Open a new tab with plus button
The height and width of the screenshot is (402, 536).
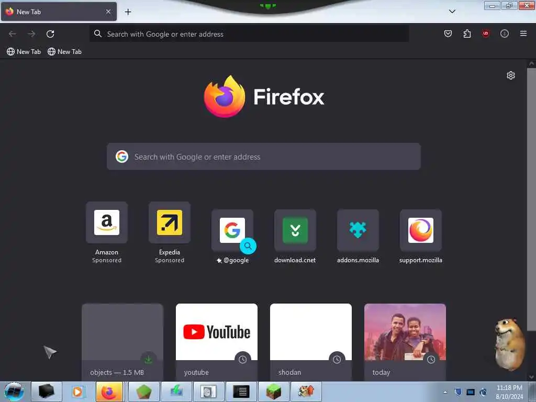tap(128, 12)
